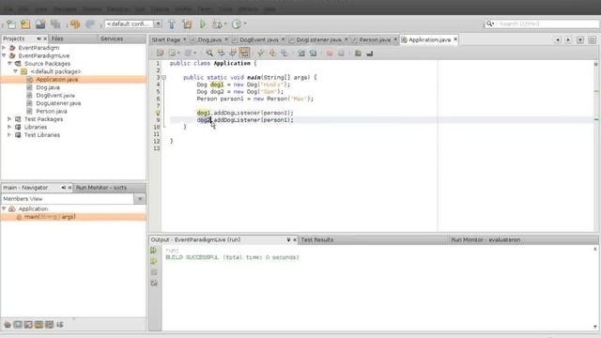Image resolution: width=601 pixels, height=338 pixels.
Task: Expand the Test Libraries node
Action: 9,134
